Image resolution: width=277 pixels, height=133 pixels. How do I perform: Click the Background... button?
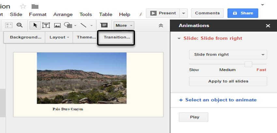coord(26,37)
